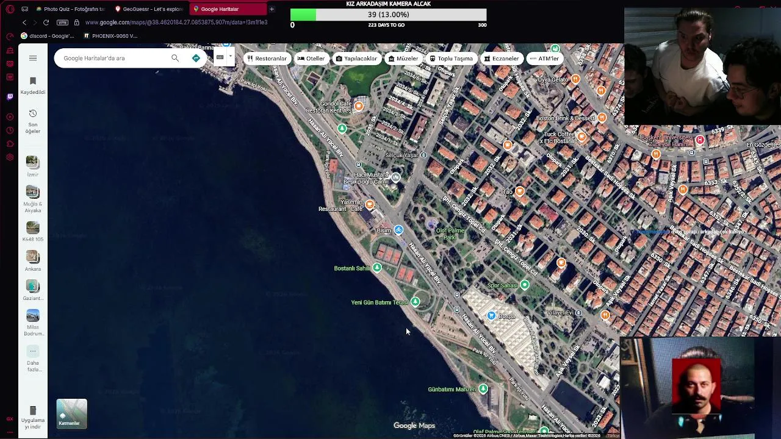Image resolution: width=781 pixels, height=439 pixels.
Task: Open directions with the blue arrow icon
Action: click(x=196, y=58)
